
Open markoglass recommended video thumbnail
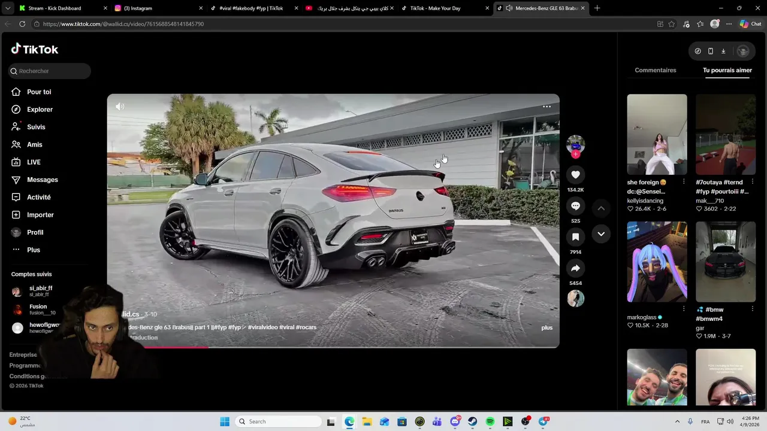[657, 262]
